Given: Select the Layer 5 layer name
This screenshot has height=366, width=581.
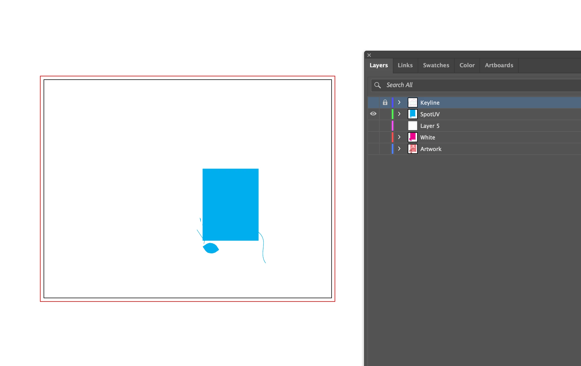Looking at the screenshot, I should pos(430,126).
